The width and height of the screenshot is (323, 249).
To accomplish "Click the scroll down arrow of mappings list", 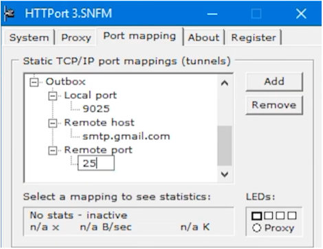I will tap(225, 174).
